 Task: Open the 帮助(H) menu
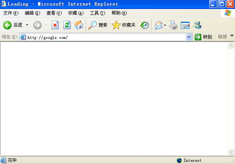[x=119, y=13]
